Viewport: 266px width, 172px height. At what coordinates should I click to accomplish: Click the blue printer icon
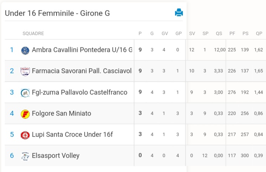tap(179, 13)
